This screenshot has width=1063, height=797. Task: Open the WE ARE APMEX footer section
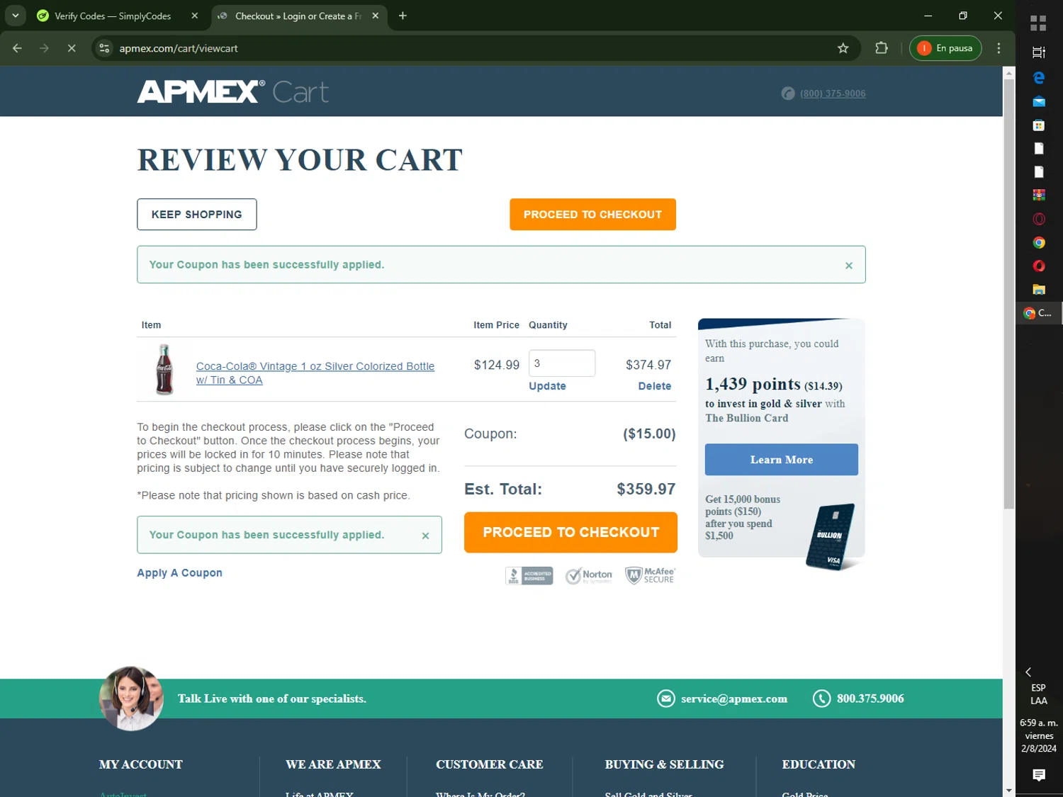tap(333, 764)
